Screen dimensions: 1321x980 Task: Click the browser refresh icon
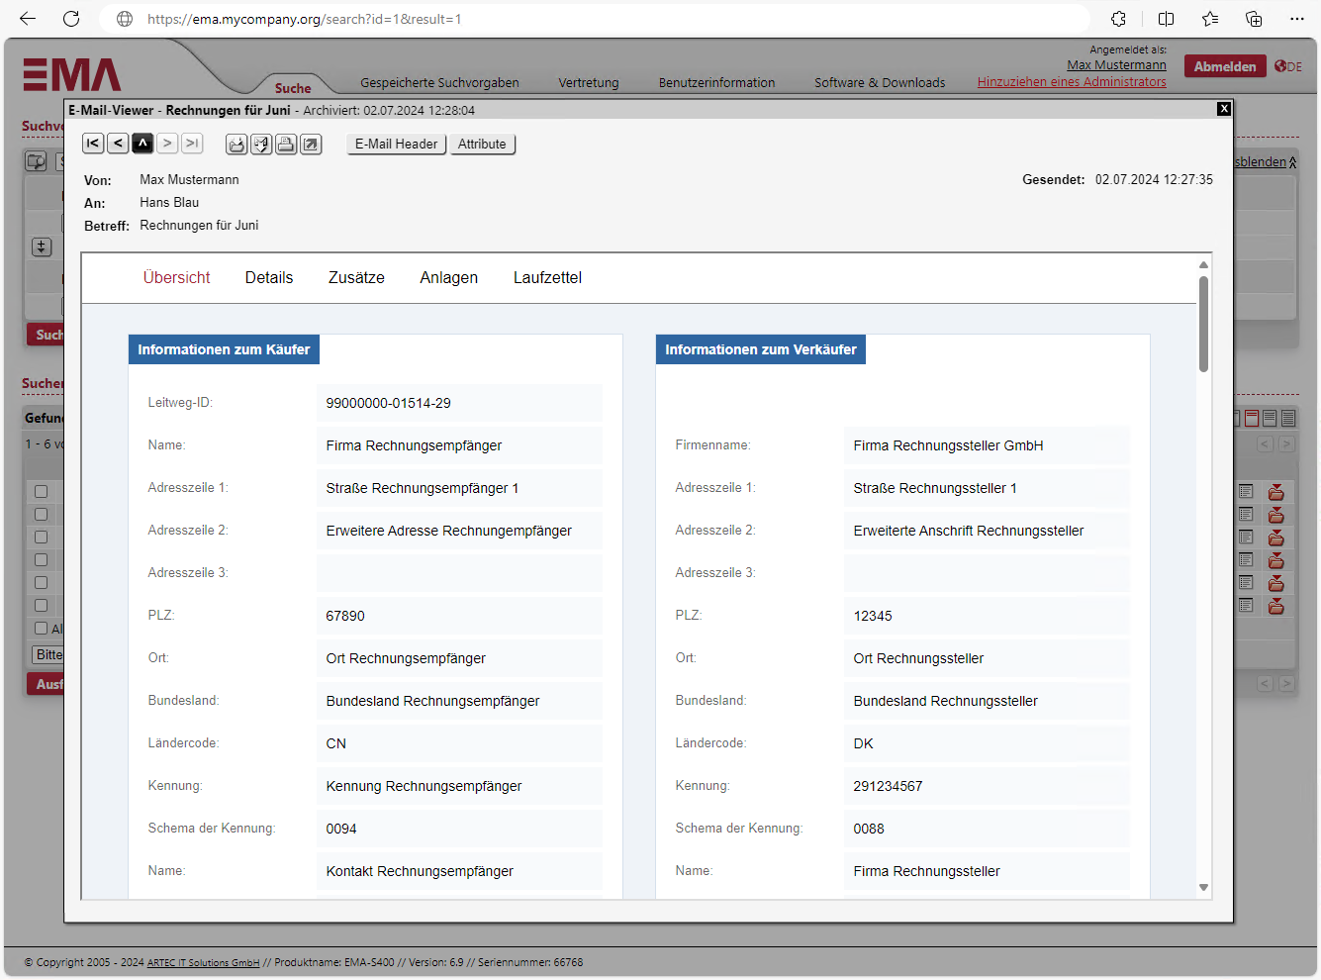[x=69, y=18]
